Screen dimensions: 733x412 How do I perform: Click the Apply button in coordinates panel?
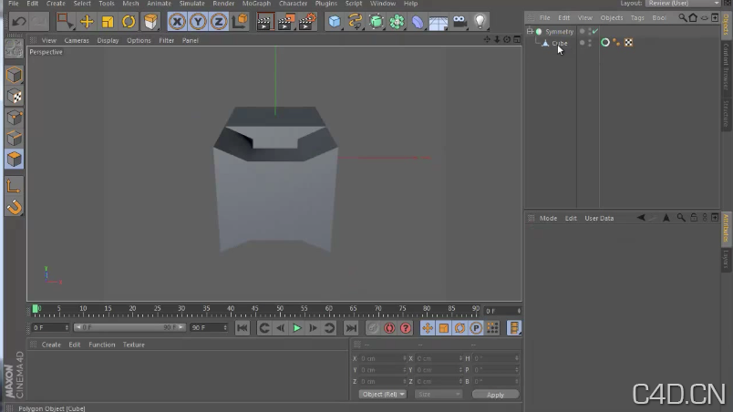pos(495,394)
